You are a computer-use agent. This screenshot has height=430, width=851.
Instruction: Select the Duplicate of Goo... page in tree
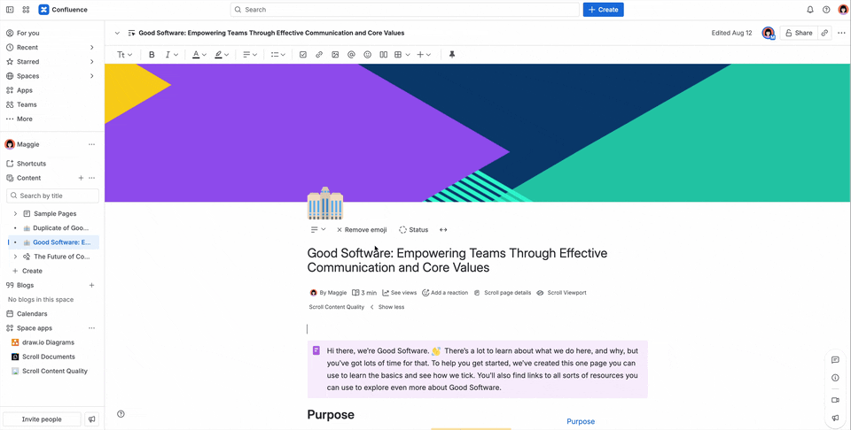coord(60,228)
